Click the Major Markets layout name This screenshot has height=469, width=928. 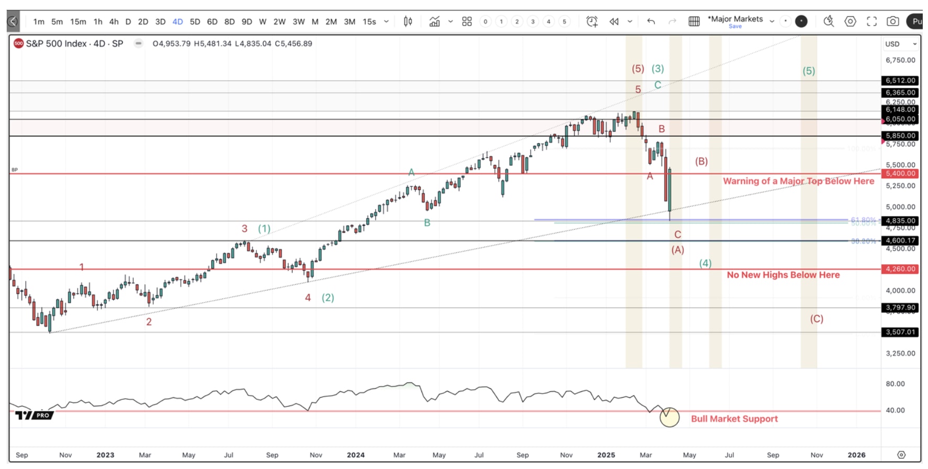coord(735,19)
